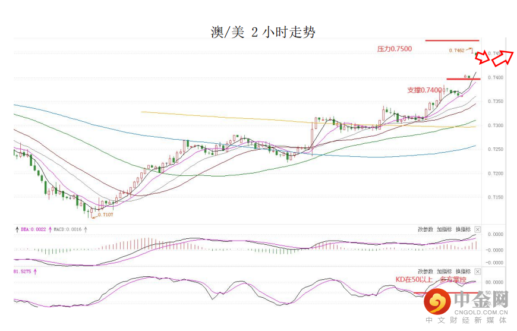Click the black up arrow before DEA label
The height and width of the screenshot is (331, 517).
(17, 229)
